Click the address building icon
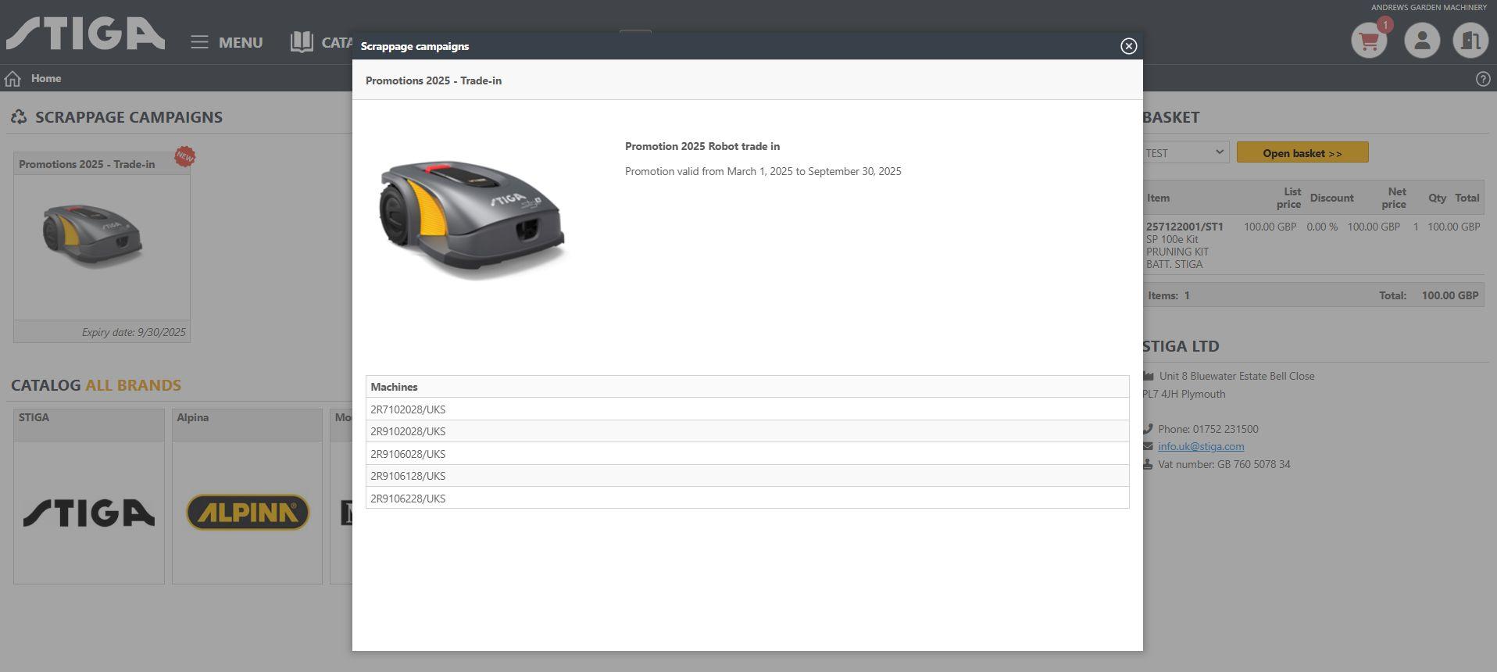This screenshot has width=1497, height=672. (1148, 376)
